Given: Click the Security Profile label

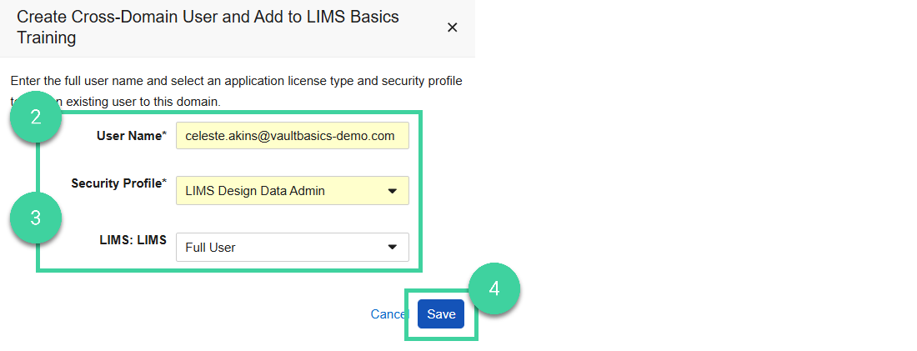Looking at the screenshot, I should (x=115, y=183).
